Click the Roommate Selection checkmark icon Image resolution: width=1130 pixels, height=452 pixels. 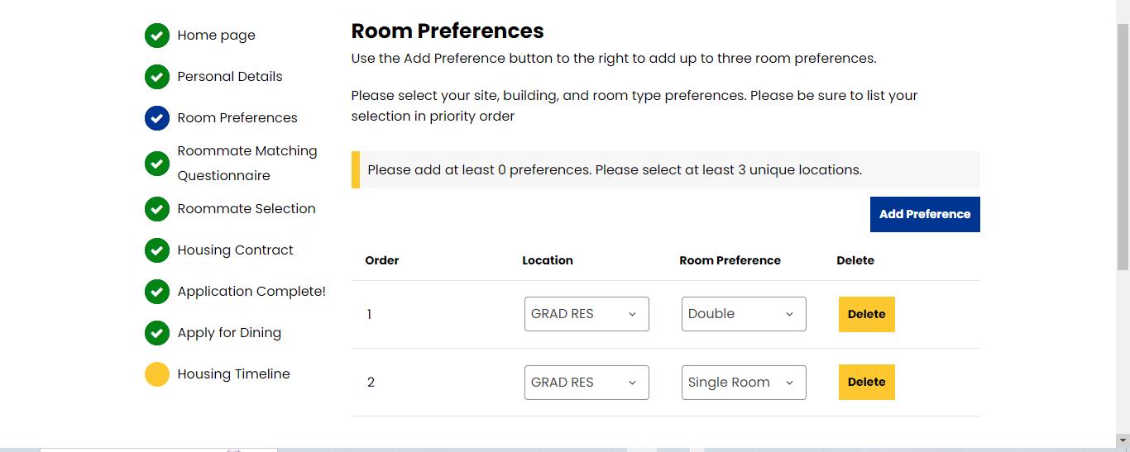[157, 209]
